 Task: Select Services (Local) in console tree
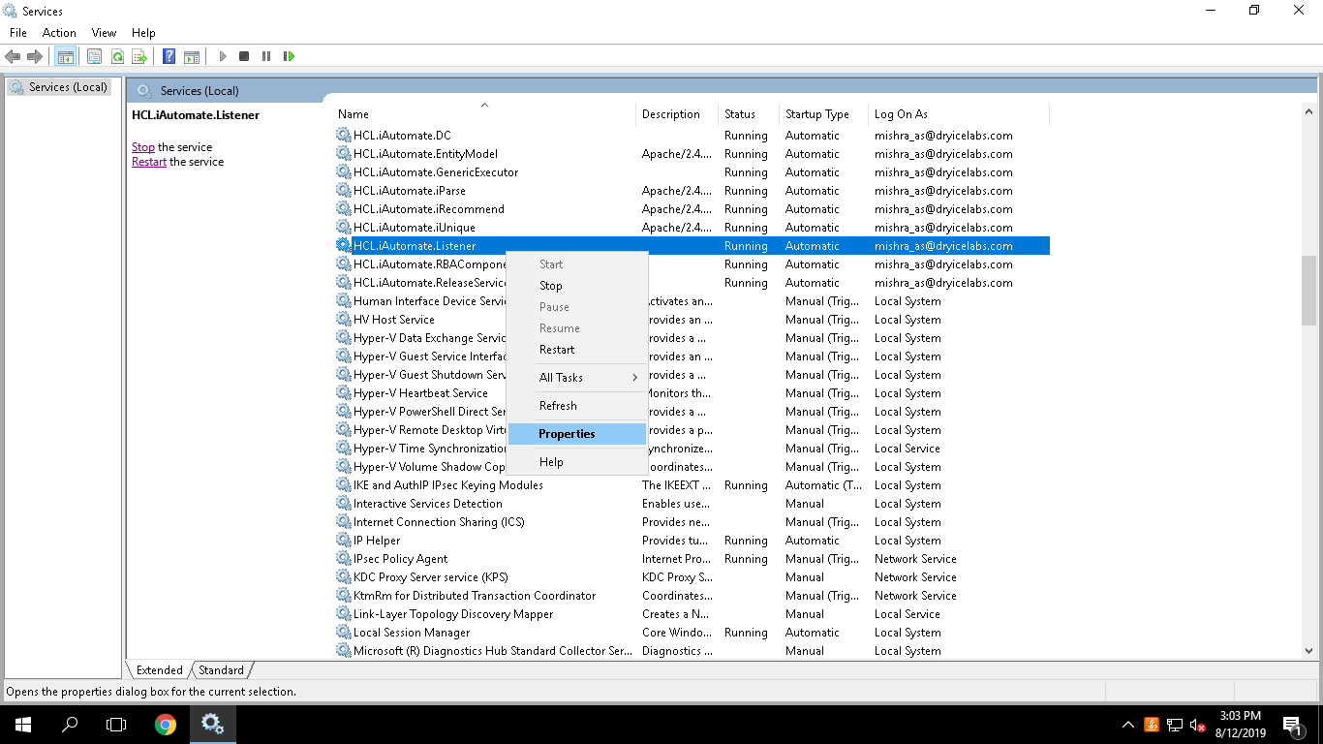67,87
